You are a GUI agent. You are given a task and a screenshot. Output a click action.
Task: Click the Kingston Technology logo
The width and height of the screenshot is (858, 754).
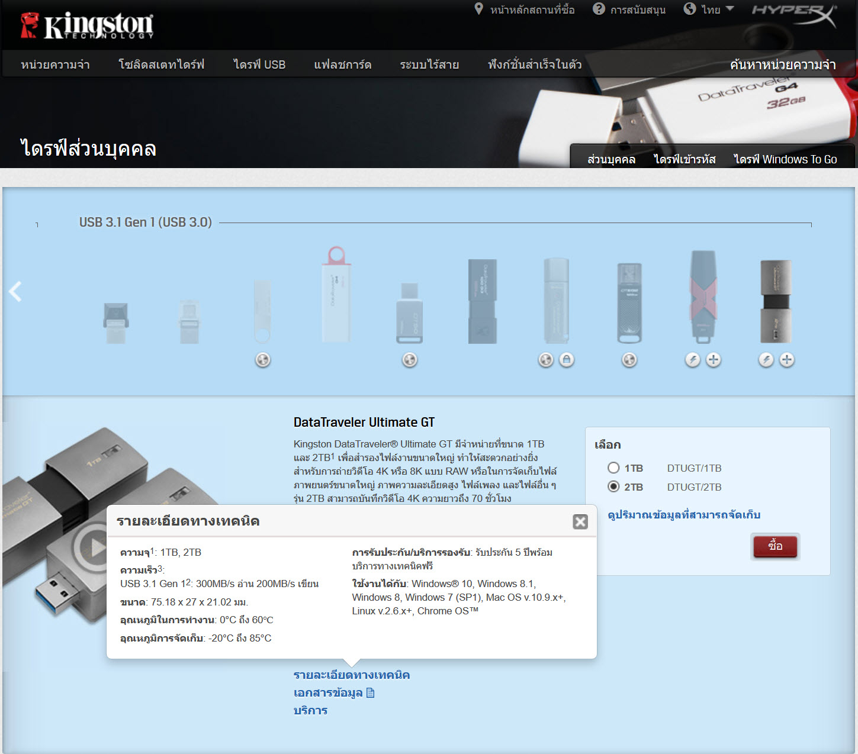click(x=87, y=25)
